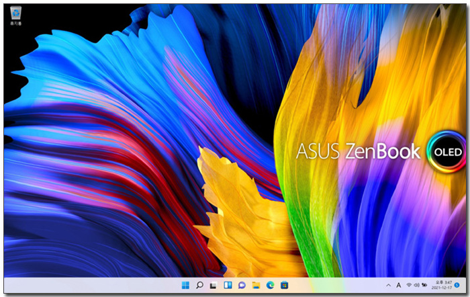Open File Explorer from the taskbar
This screenshot has height=297, width=470.
tap(256, 285)
